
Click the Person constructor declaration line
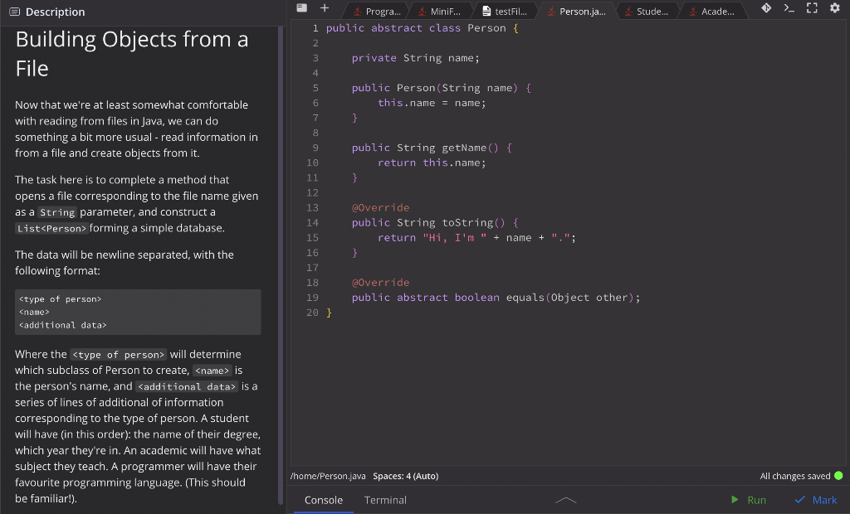pyautogui.click(x=442, y=88)
